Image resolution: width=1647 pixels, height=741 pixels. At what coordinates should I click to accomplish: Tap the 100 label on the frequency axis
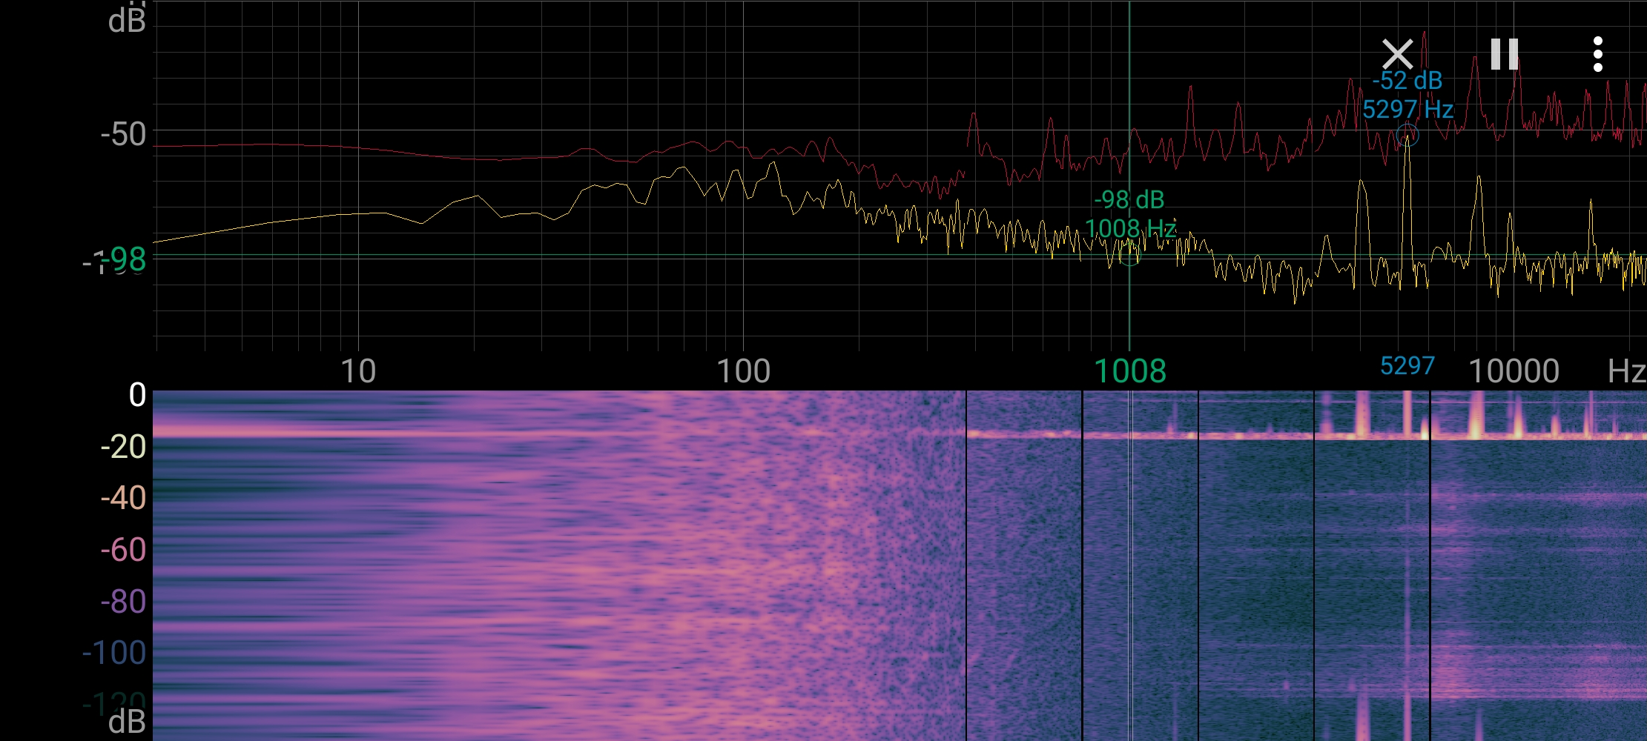(x=743, y=370)
